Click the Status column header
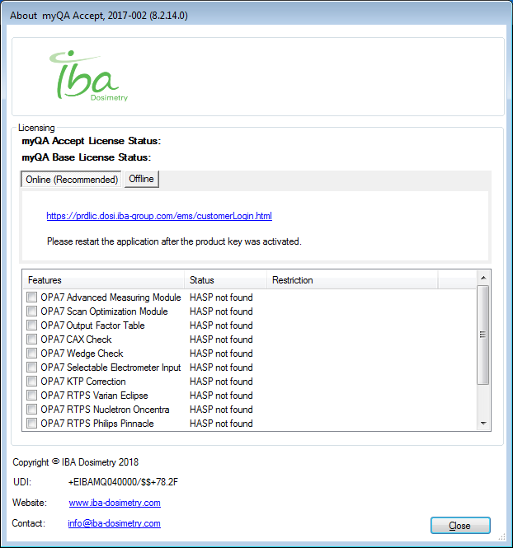 [225, 280]
